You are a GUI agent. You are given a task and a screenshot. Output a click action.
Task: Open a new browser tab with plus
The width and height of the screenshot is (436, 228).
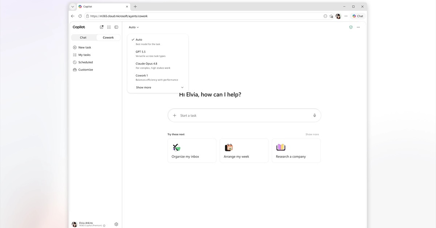pyautogui.click(x=135, y=7)
